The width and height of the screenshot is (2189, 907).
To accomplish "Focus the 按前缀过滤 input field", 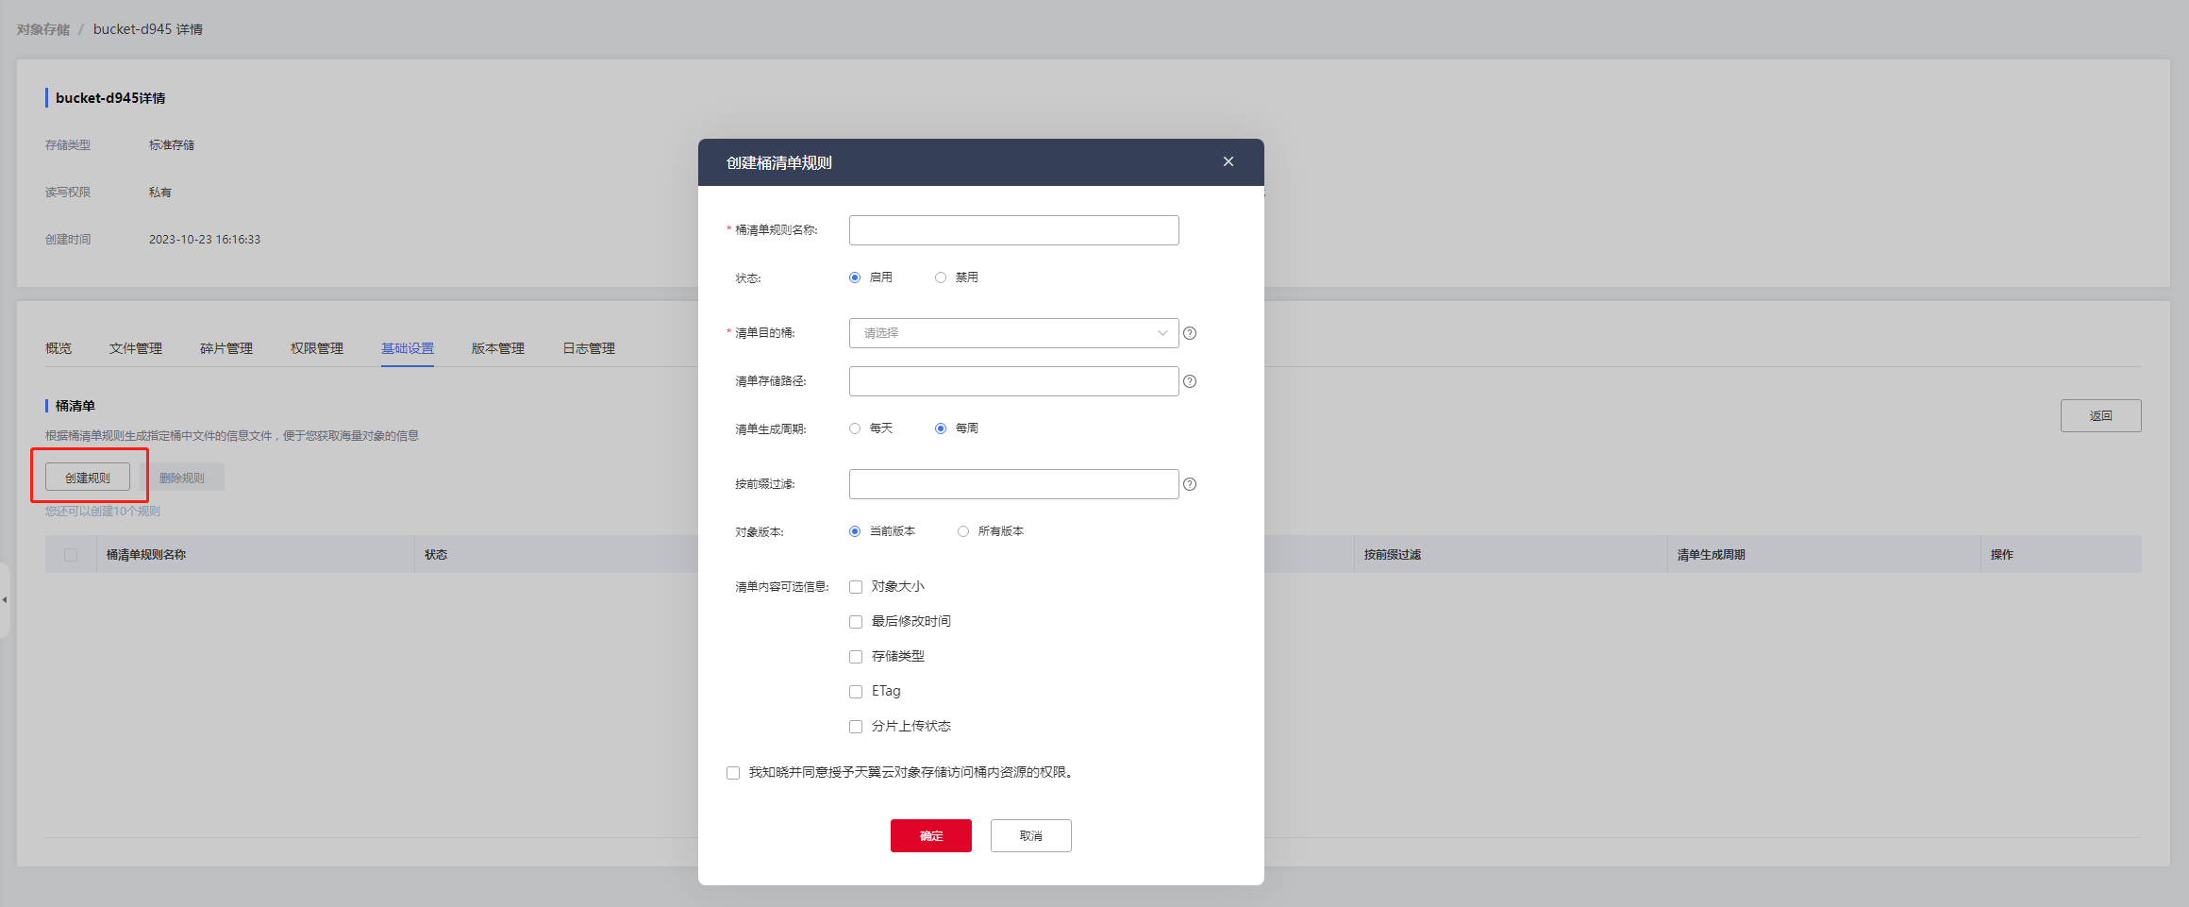I will point(1013,484).
